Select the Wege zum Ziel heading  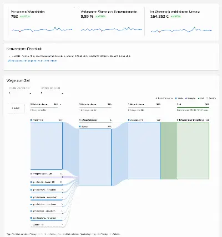click(18, 81)
